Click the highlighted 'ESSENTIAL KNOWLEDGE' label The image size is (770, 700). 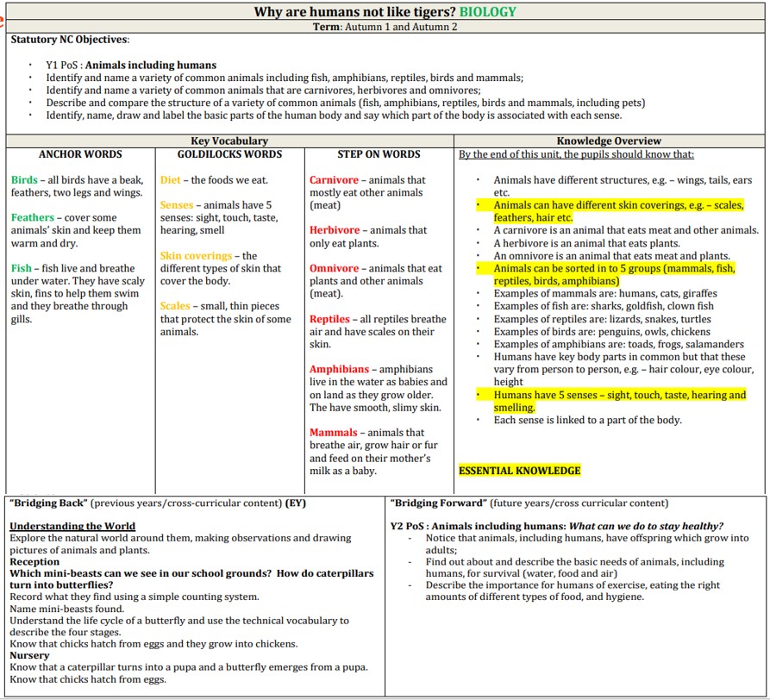[x=519, y=471]
